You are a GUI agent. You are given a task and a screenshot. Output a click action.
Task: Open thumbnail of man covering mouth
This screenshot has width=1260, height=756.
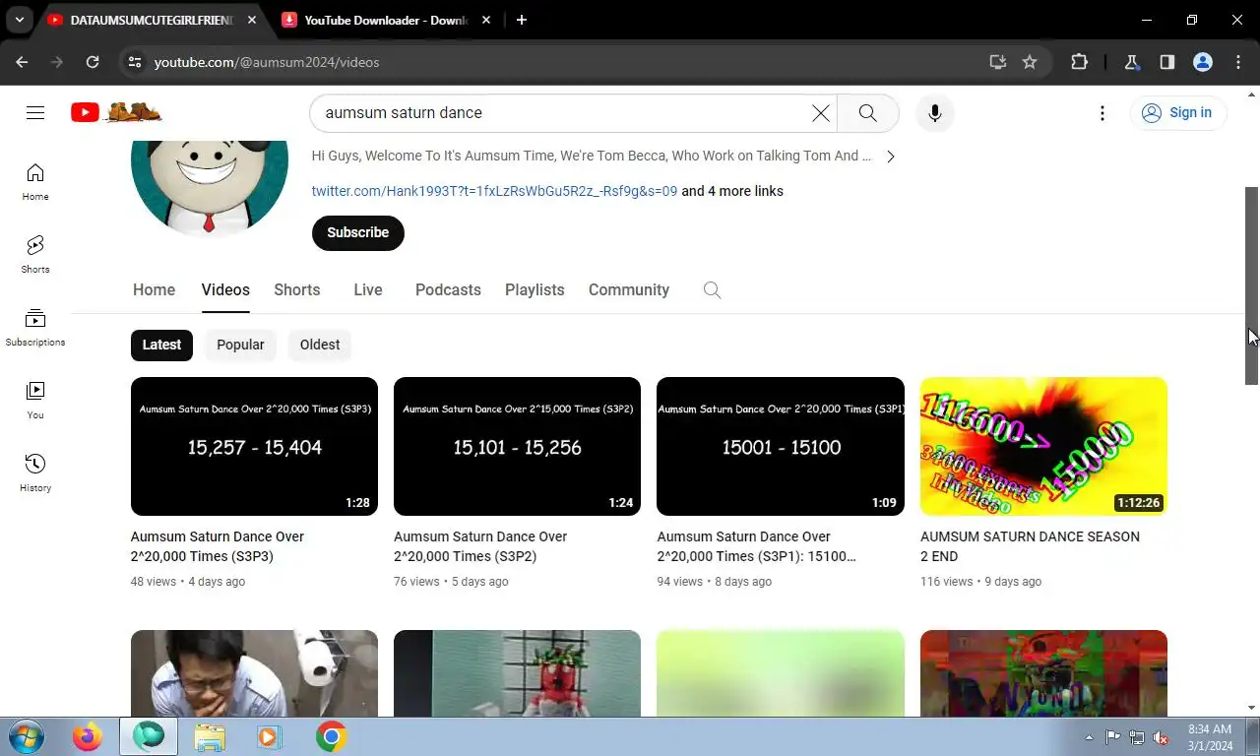(x=254, y=673)
